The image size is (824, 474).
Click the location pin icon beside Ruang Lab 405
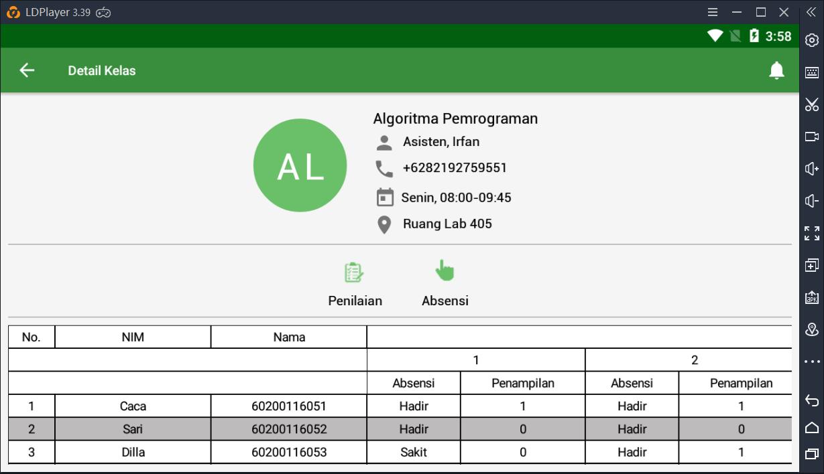click(x=384, y=224)
